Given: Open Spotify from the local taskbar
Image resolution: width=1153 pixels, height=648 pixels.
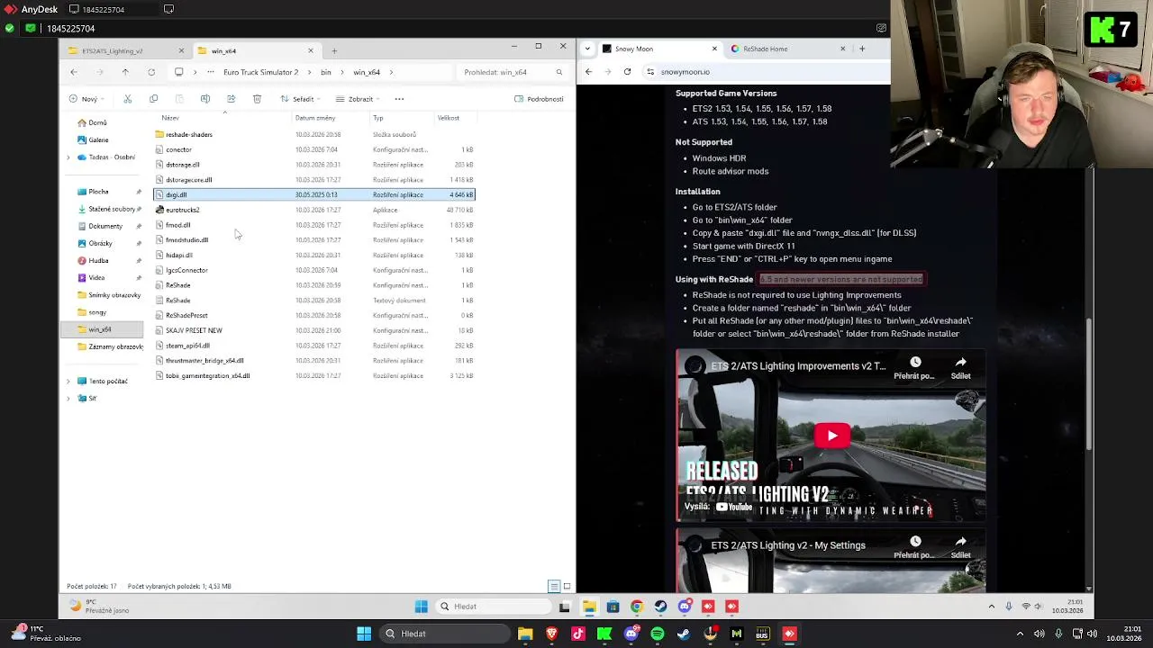Looking at the screenshot, I should click(658, 634).
